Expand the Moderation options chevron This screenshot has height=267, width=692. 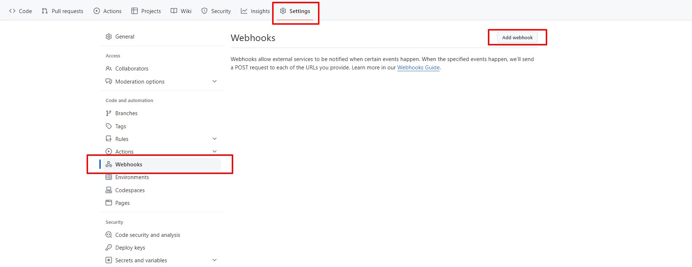pos(214,81)
